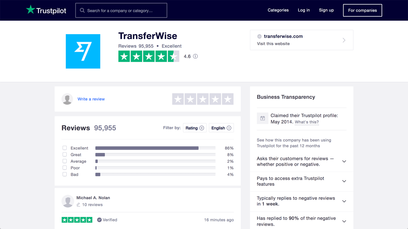The height and width of the screenshot is (229, 408).
Task: Click the arrow on the website card
Action: tap(344, 40)
